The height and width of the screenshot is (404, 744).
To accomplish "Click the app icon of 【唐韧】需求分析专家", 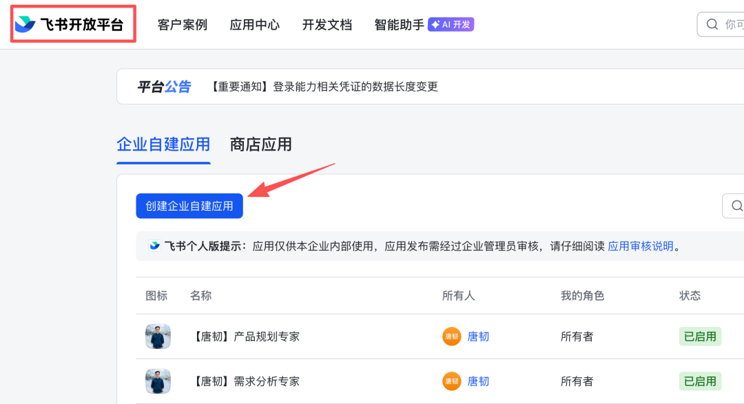I will [x=158, y=381].
